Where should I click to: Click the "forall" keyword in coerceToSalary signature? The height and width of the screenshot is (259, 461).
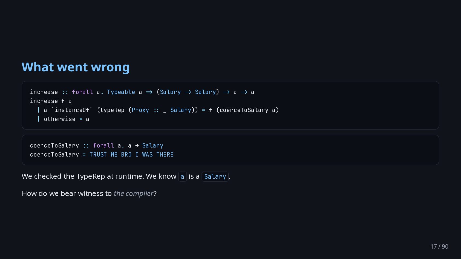click(x=103, y=146)
